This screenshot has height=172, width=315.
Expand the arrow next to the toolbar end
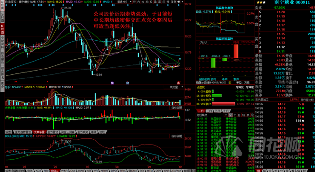point(183,2)
